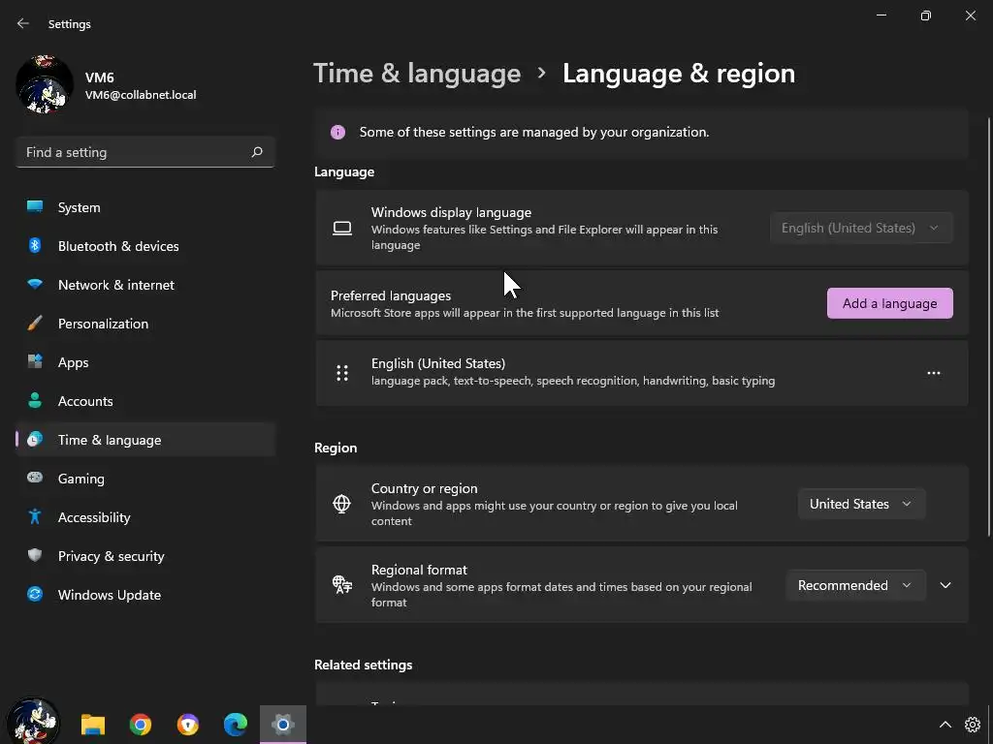Open the Personalization category

tap(145, 324)
